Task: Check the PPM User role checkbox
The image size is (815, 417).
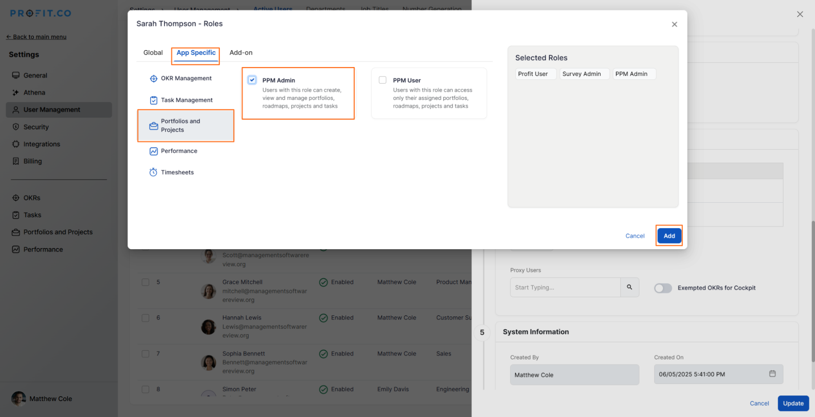Action: coord(382,80)
